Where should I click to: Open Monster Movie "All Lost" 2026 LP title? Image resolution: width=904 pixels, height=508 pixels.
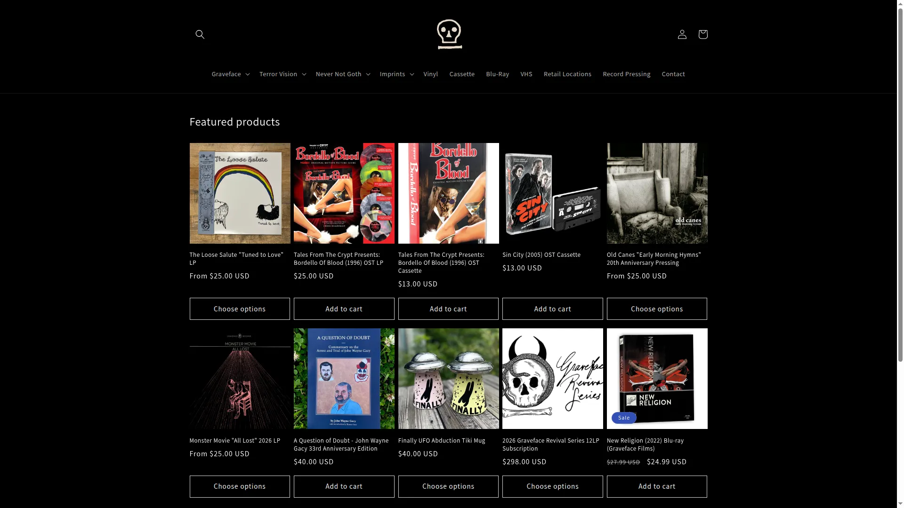[x=235, y=441]
